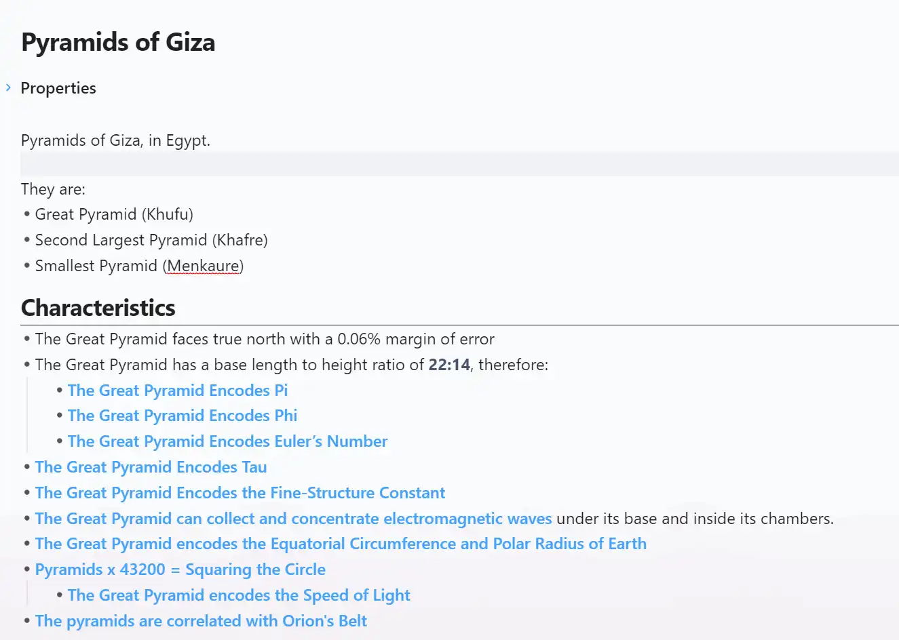Open the Speed of Light link
The image size is (899, 640).
[239, 595]
